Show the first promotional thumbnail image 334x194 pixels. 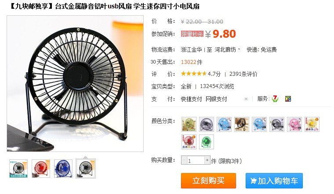click(x=18, y=169)
